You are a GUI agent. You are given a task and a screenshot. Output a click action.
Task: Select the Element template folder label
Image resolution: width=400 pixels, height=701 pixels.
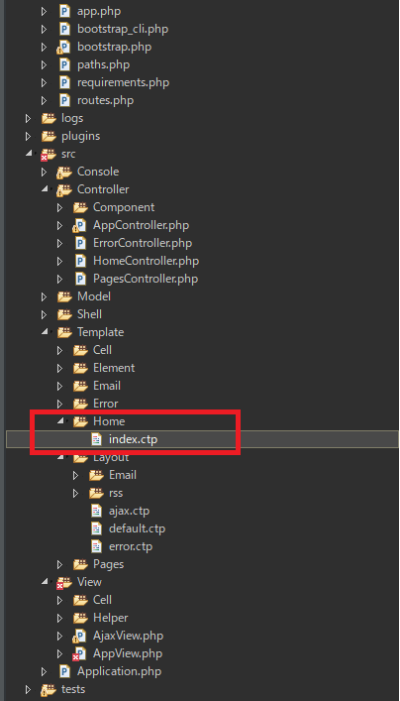tap(114, 368)
